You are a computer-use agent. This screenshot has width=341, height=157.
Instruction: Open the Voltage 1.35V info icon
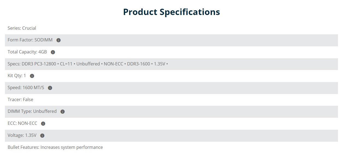(x=42, y=135)
